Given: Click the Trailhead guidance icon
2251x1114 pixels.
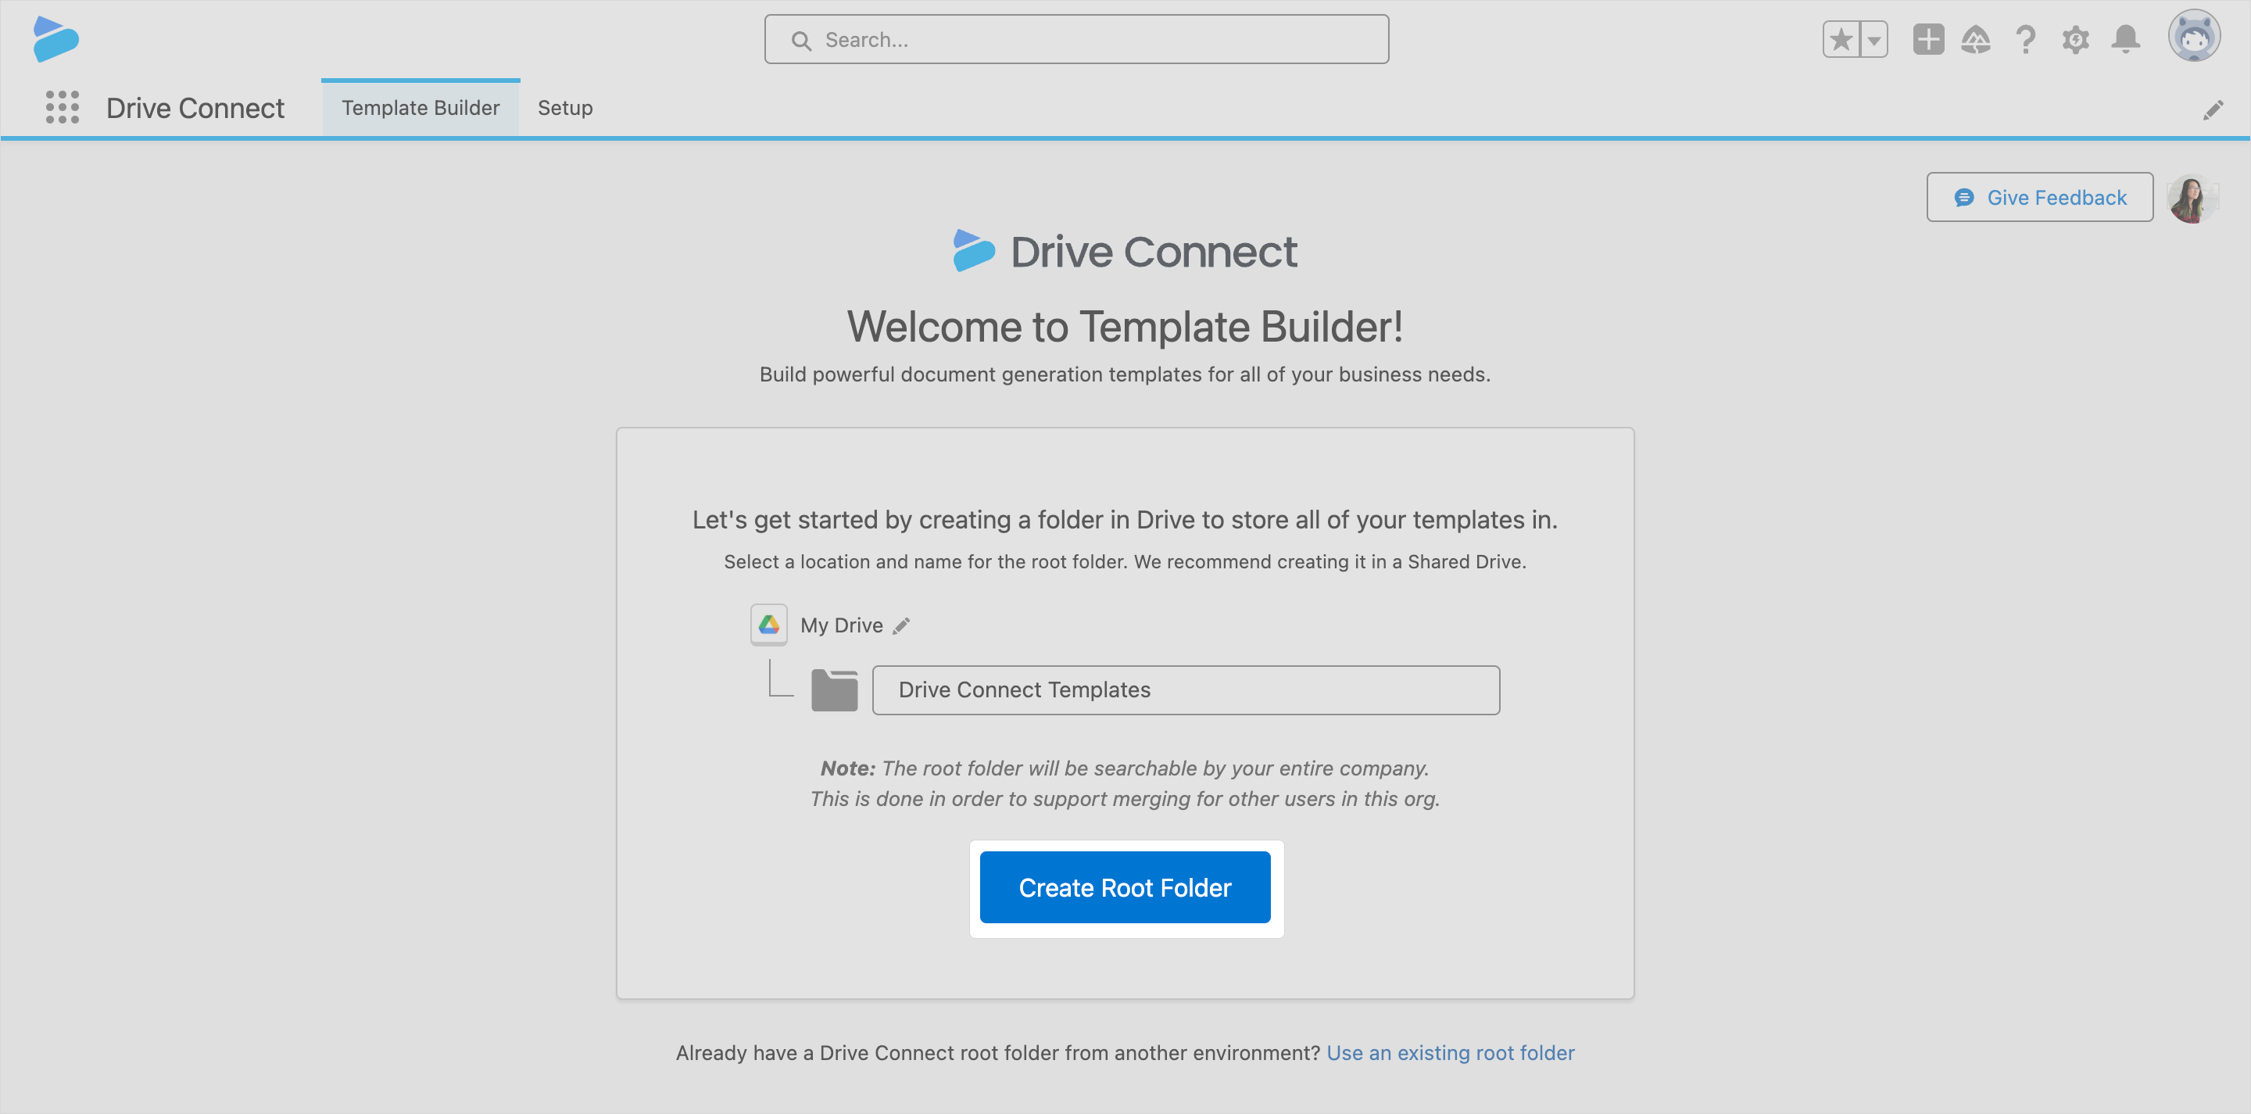Looking at the screenshot, I should (x=1976, y=39).
